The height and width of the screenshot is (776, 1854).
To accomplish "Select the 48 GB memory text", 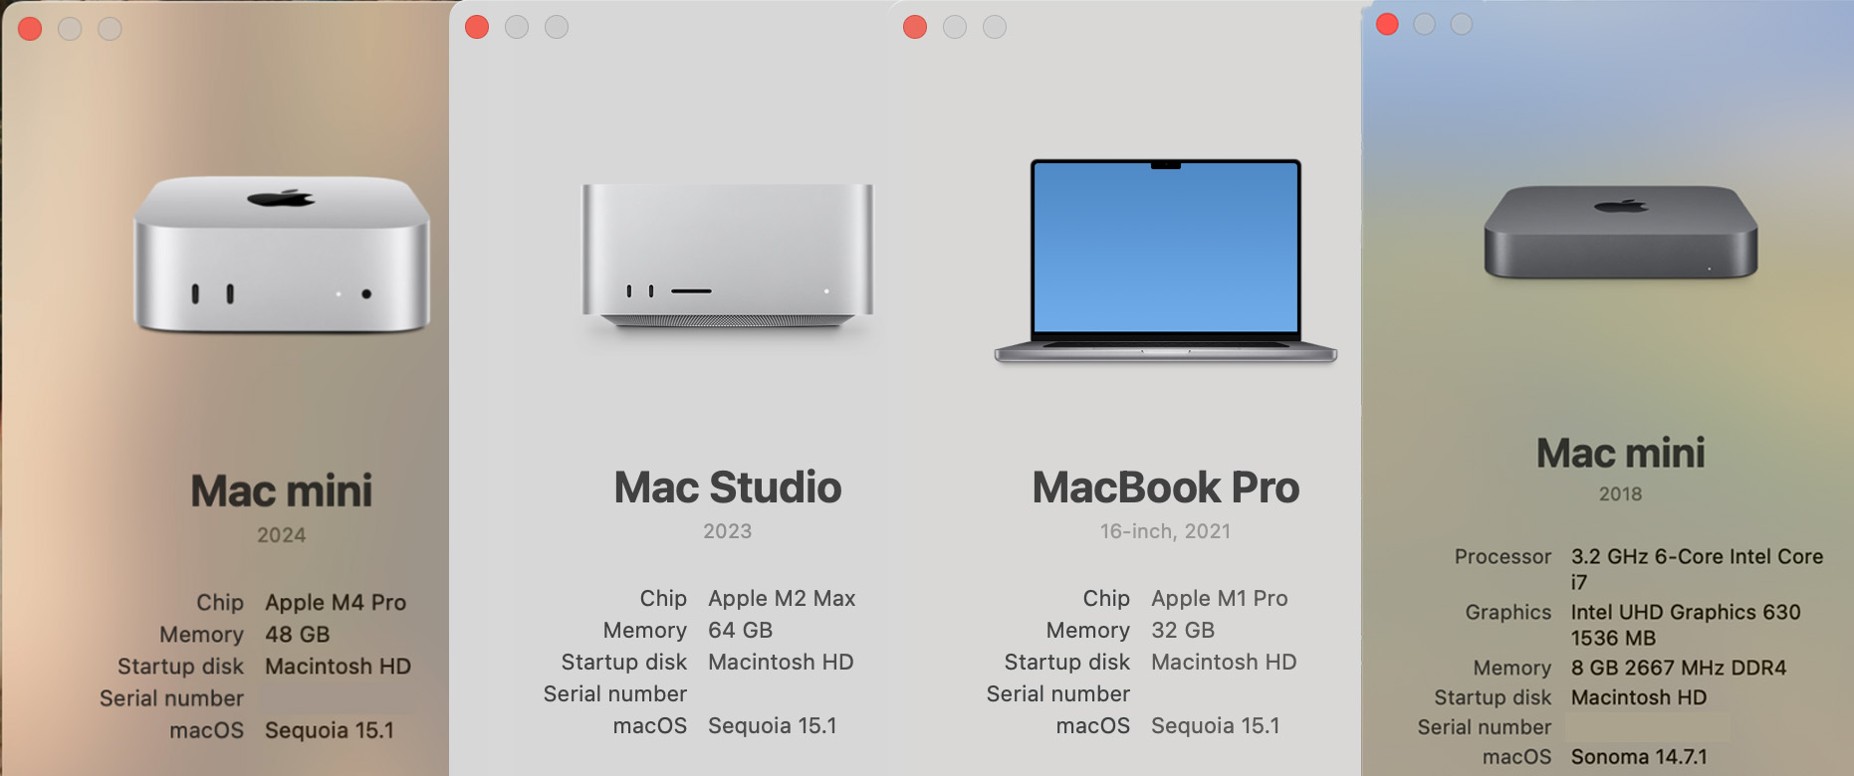I will pos(297,634).
